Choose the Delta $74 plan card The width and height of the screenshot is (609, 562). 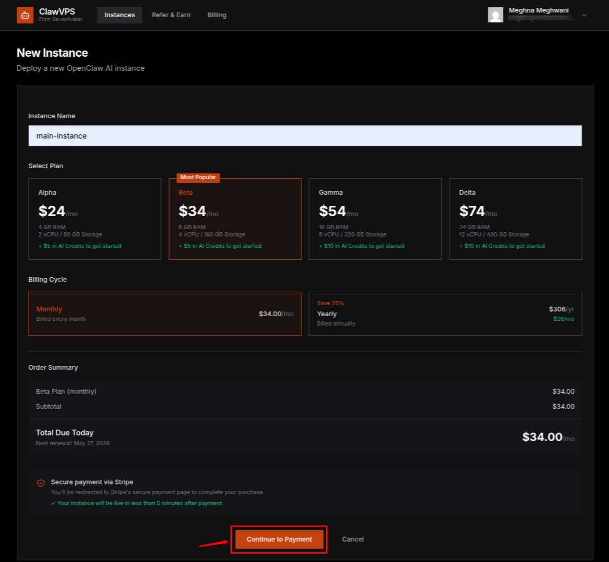click(515, 219)
